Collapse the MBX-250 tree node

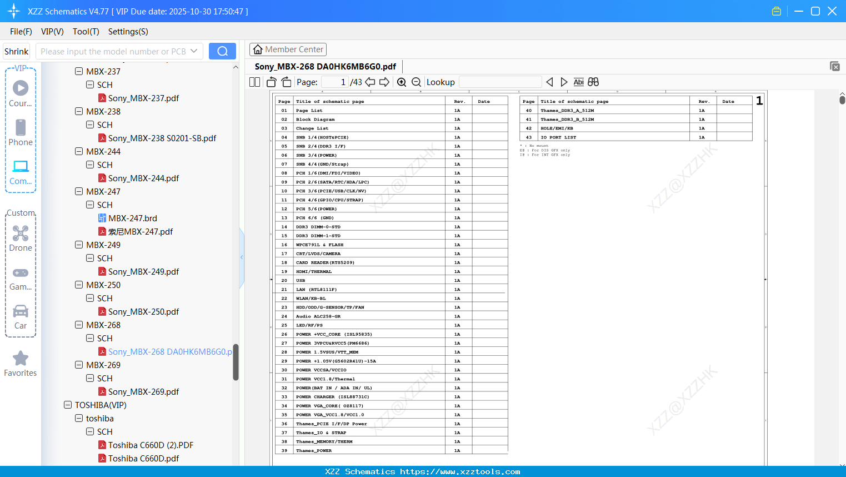coord(79,285)
